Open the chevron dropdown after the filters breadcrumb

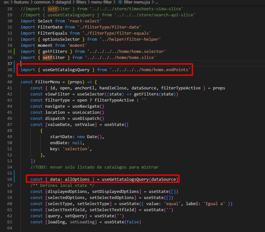(x=89, y=2)
